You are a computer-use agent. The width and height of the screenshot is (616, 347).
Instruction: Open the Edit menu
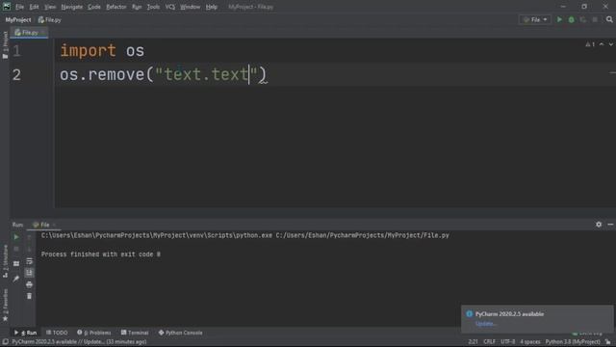[x=35, y=7]
